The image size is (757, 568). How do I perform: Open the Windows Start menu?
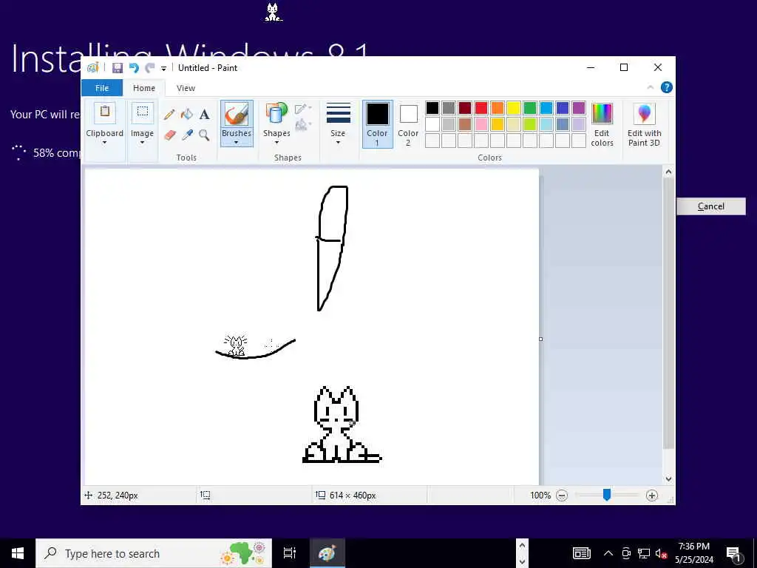click(x=18, y=553)
